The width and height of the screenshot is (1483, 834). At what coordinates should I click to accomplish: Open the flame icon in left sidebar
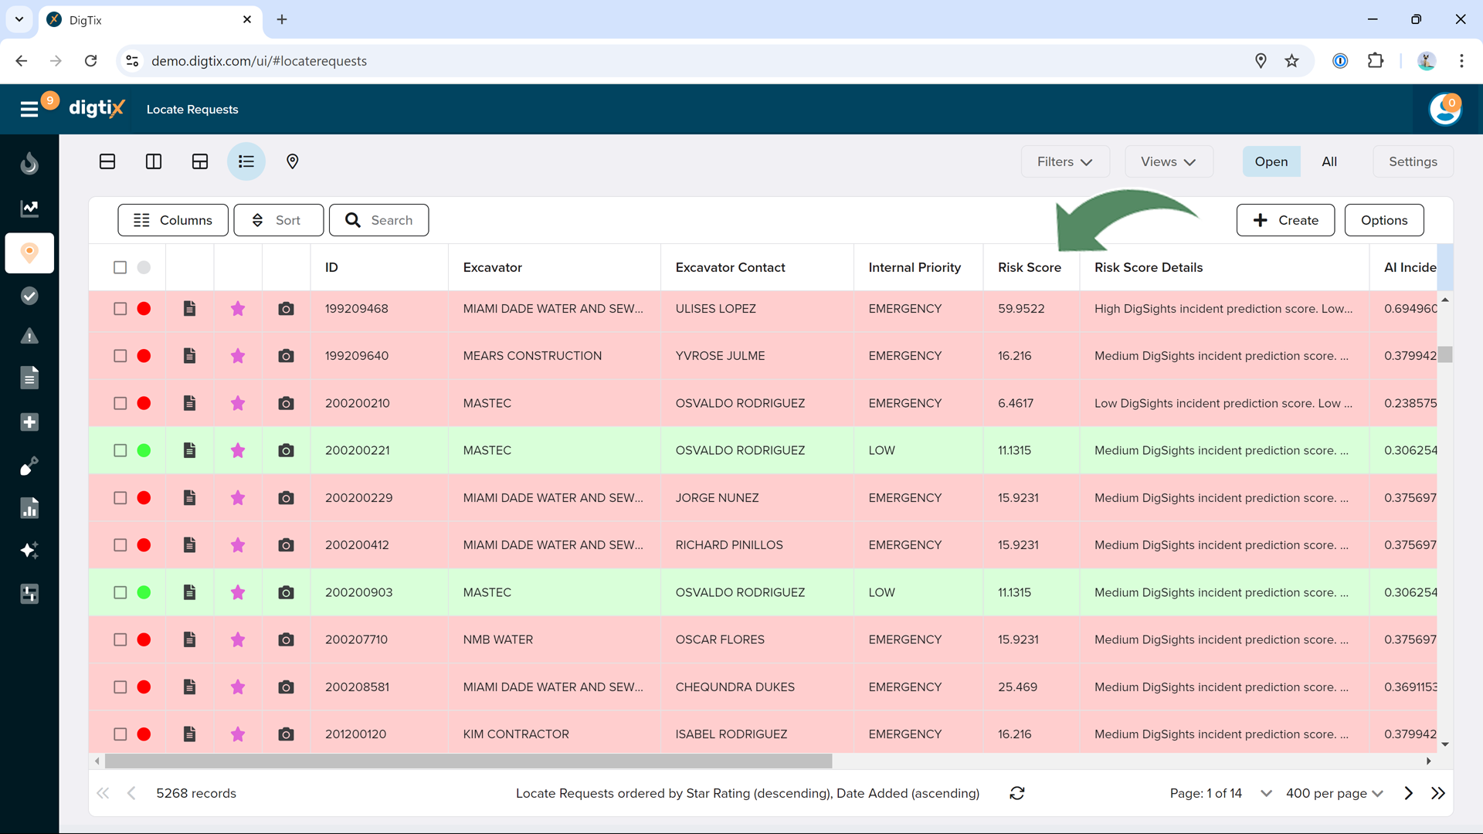[x=29, y=163]
